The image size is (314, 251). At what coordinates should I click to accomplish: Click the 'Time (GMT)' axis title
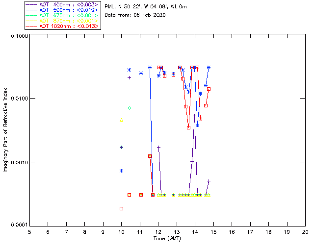click(167, 239)
